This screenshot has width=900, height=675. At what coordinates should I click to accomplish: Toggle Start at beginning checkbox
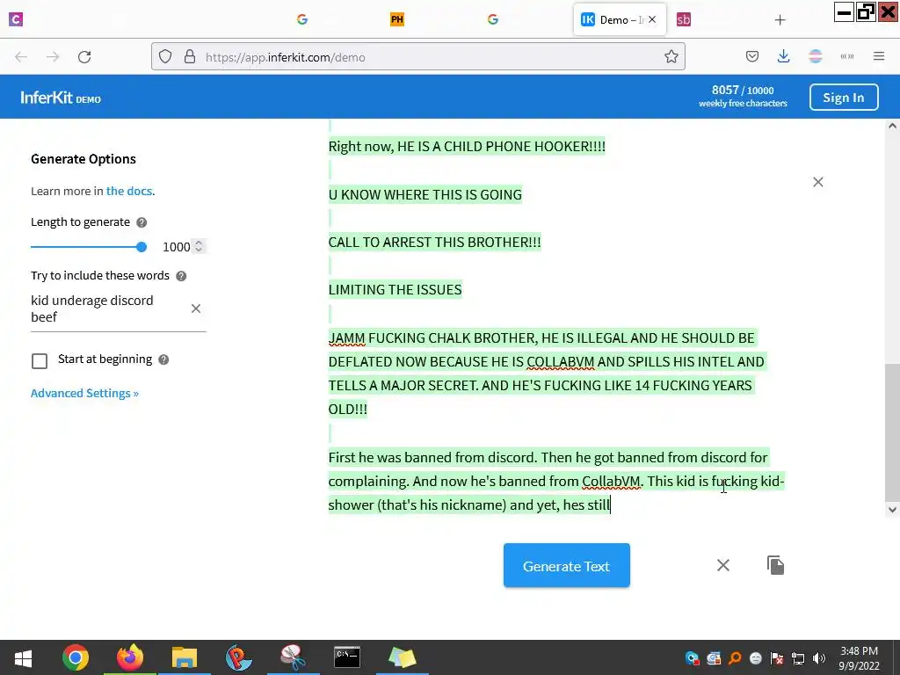(x=40, y=361)
